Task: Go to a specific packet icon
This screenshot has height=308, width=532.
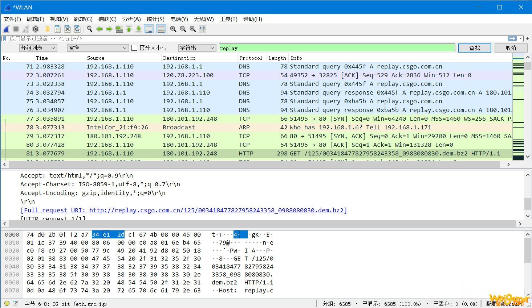Action: [119, 29]
